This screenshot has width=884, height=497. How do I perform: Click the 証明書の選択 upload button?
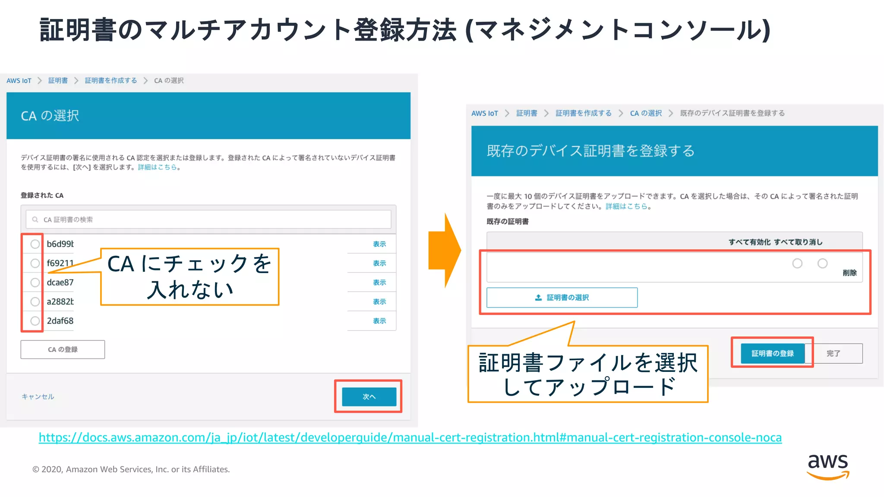coord(562,298)
